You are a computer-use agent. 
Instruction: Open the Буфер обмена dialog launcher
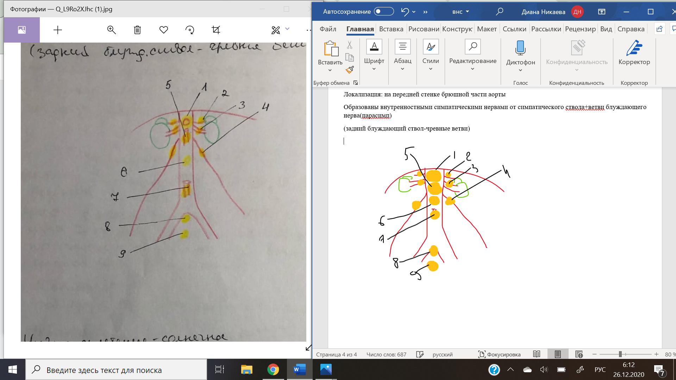coord(356,83)
